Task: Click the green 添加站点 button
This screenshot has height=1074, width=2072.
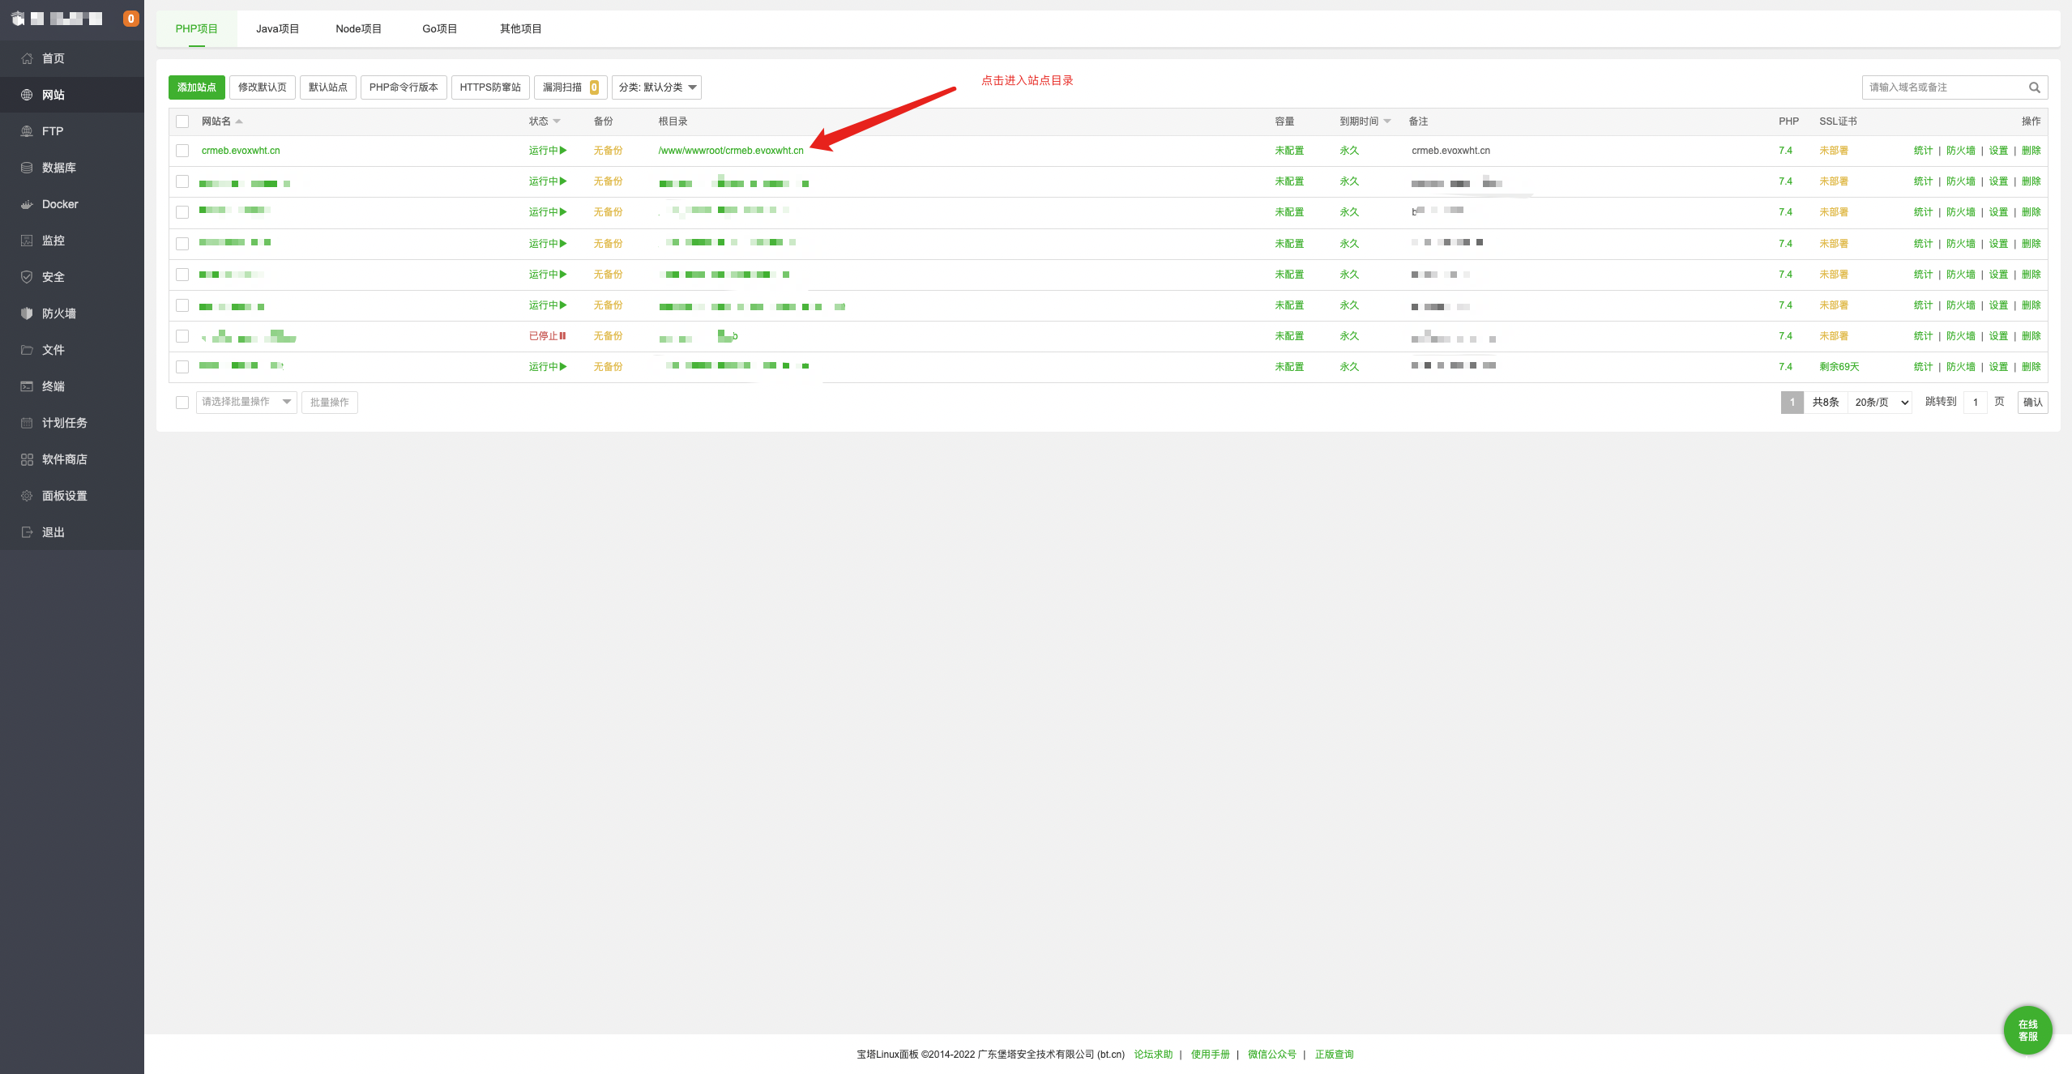Action: tap(196, 87)
